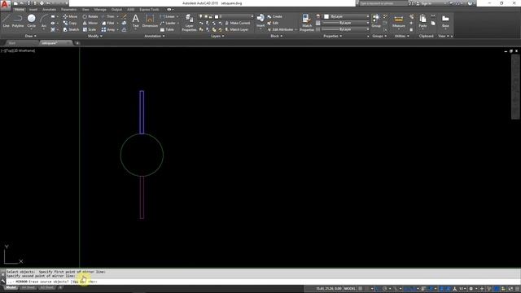Expand the Properties panel

point(333,36)
